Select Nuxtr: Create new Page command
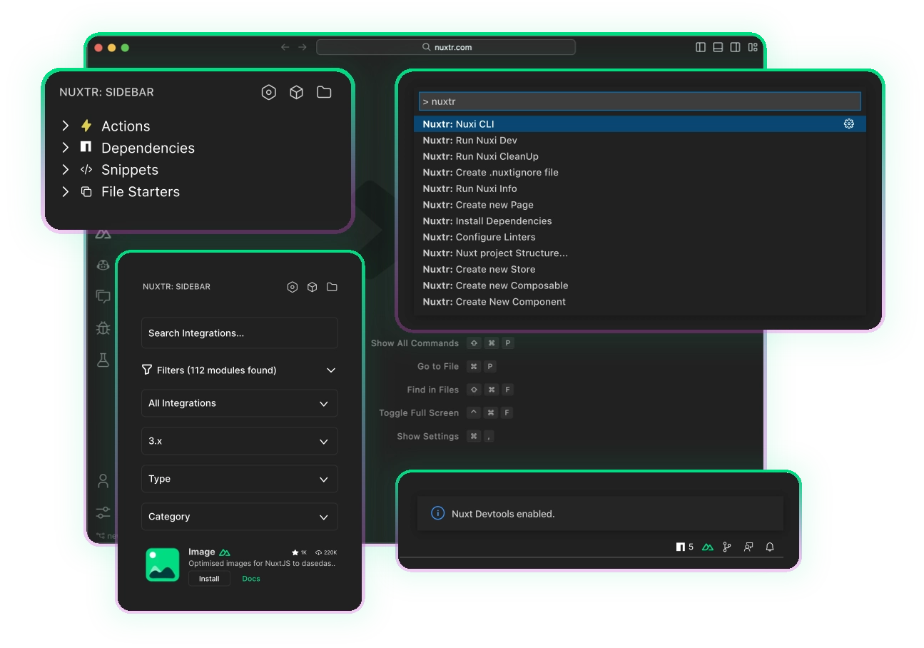 click(x=639, y=205)
